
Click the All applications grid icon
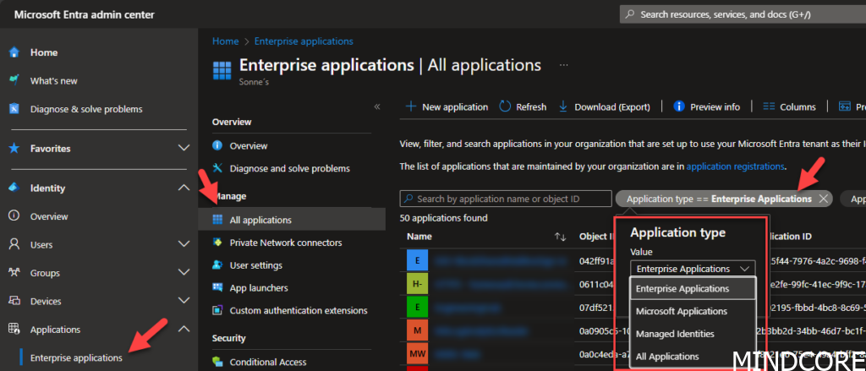pos(217,220)
